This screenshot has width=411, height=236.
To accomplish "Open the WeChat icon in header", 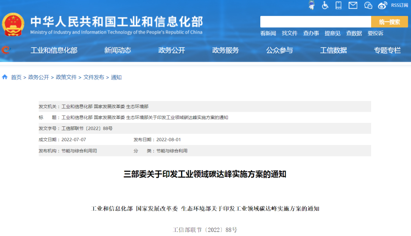I will click(368, 5).
